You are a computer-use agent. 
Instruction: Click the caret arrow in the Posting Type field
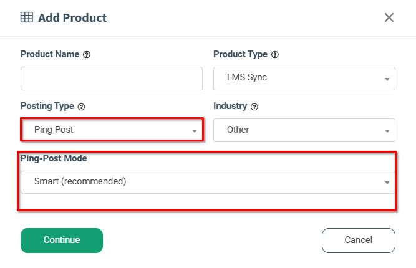tap(195, 131)
